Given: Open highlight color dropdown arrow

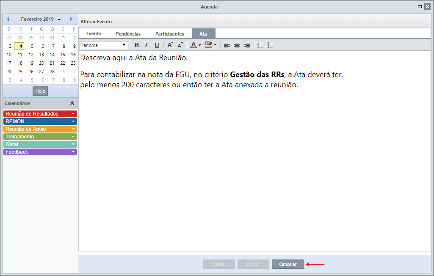Looking at the screenshot, I should (x=215, y=45).
